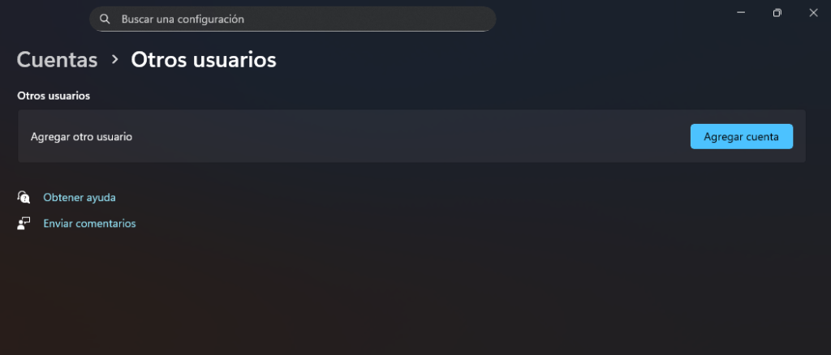
Task: Click empty card space left of Agregar cuenta
Action: point(406,137)
